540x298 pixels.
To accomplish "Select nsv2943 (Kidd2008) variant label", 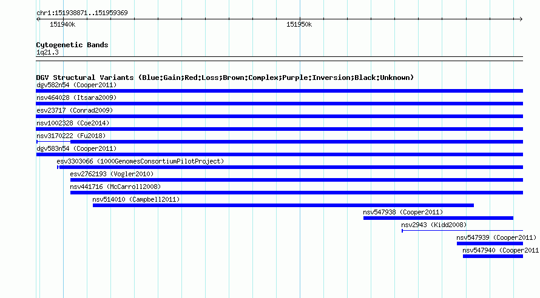I will [x=434, y=225].
